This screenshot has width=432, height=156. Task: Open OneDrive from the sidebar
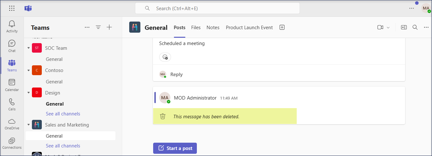pyautogui.click(x=12, y=124)
